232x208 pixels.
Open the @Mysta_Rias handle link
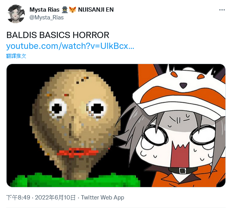[47, 17]
